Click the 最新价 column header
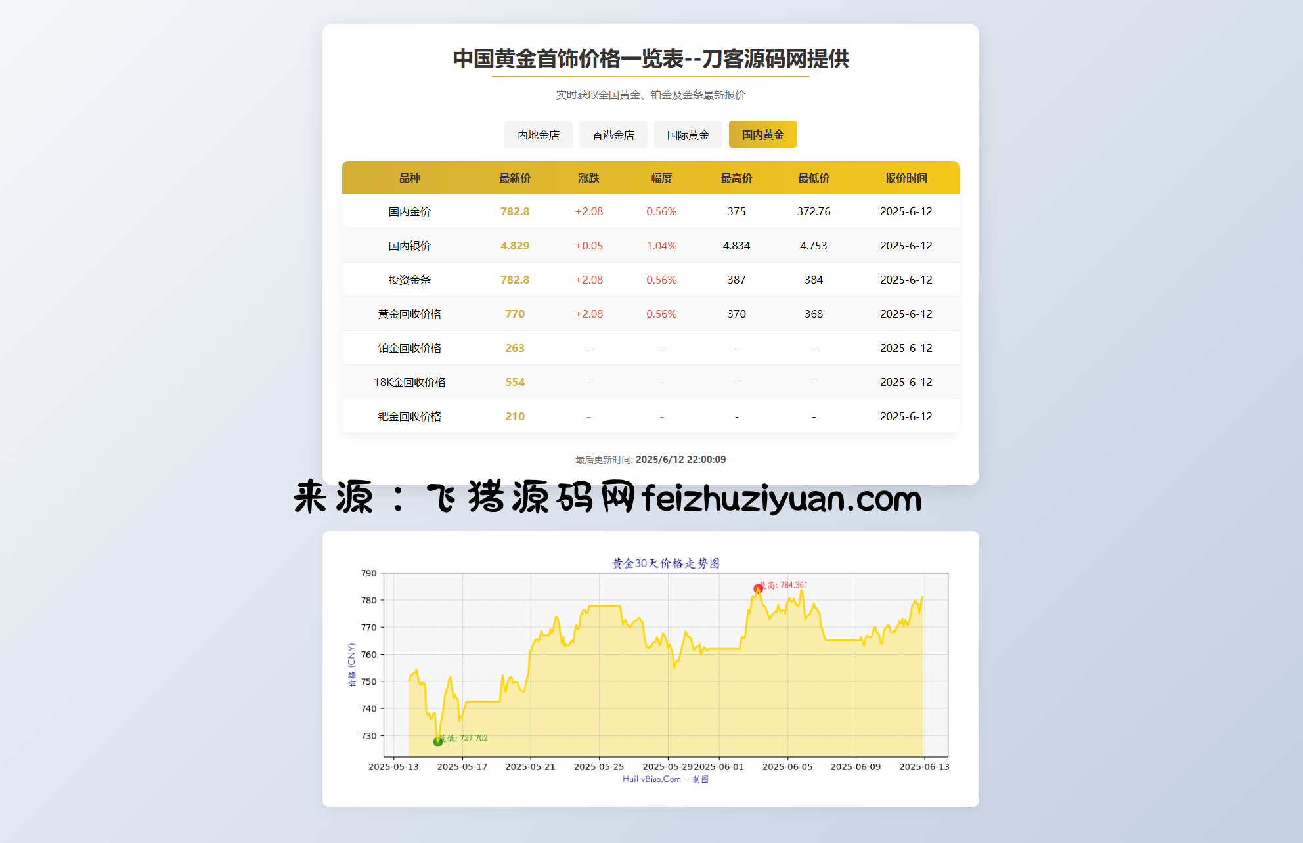The width and height of the screenshot is (1303, 843). tap(515, 178)
